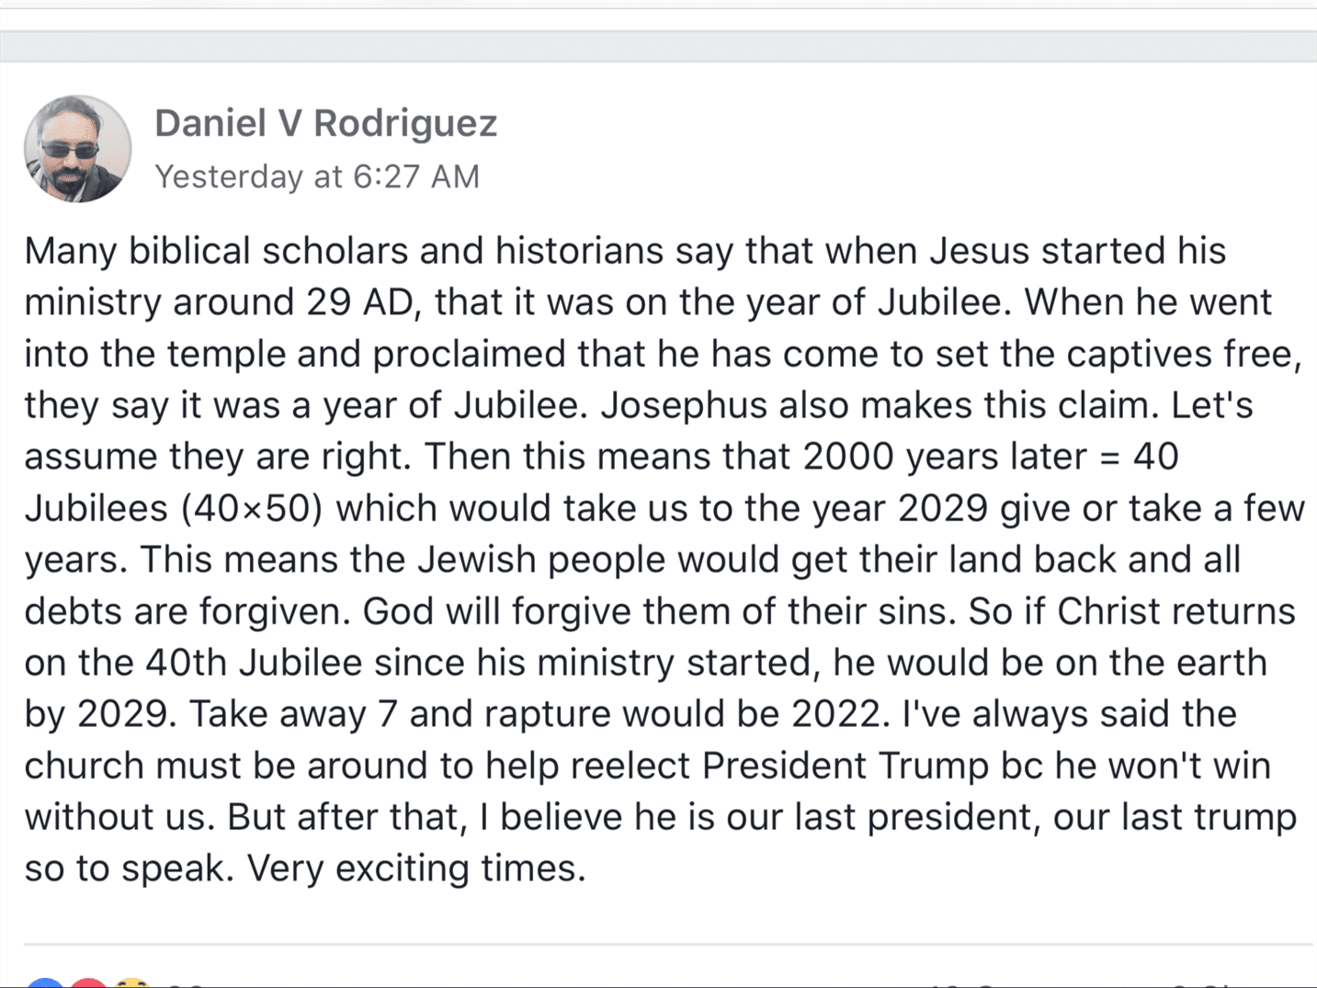Viewport: 1317px width, 988px height.
Task: Open the post timestamp Yesterday at 6:27 AM
Action: pyautogui.click(x=317, y=176)
